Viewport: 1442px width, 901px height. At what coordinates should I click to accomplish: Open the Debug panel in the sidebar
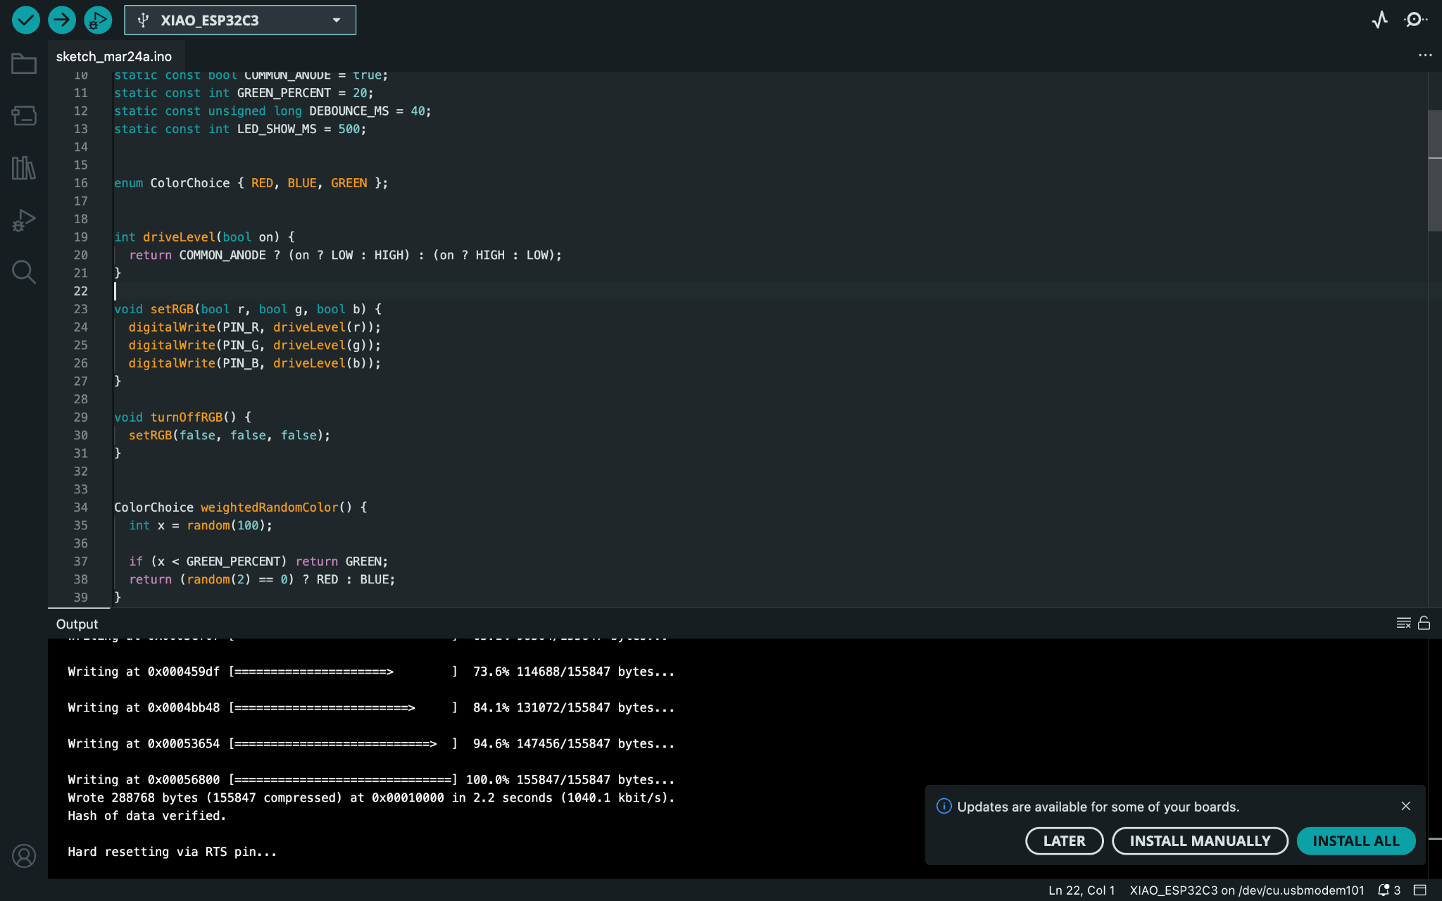(x=24, y=220)
